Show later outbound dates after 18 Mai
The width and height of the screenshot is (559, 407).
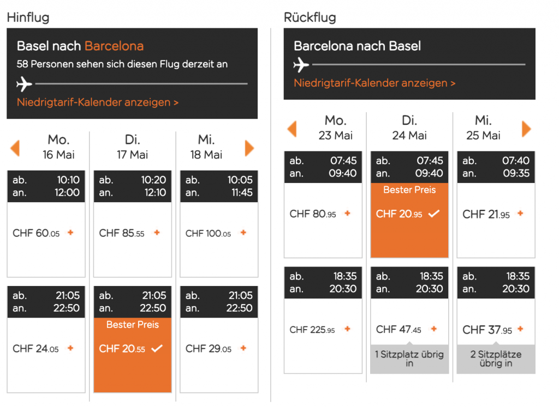[x=249, y=148]
